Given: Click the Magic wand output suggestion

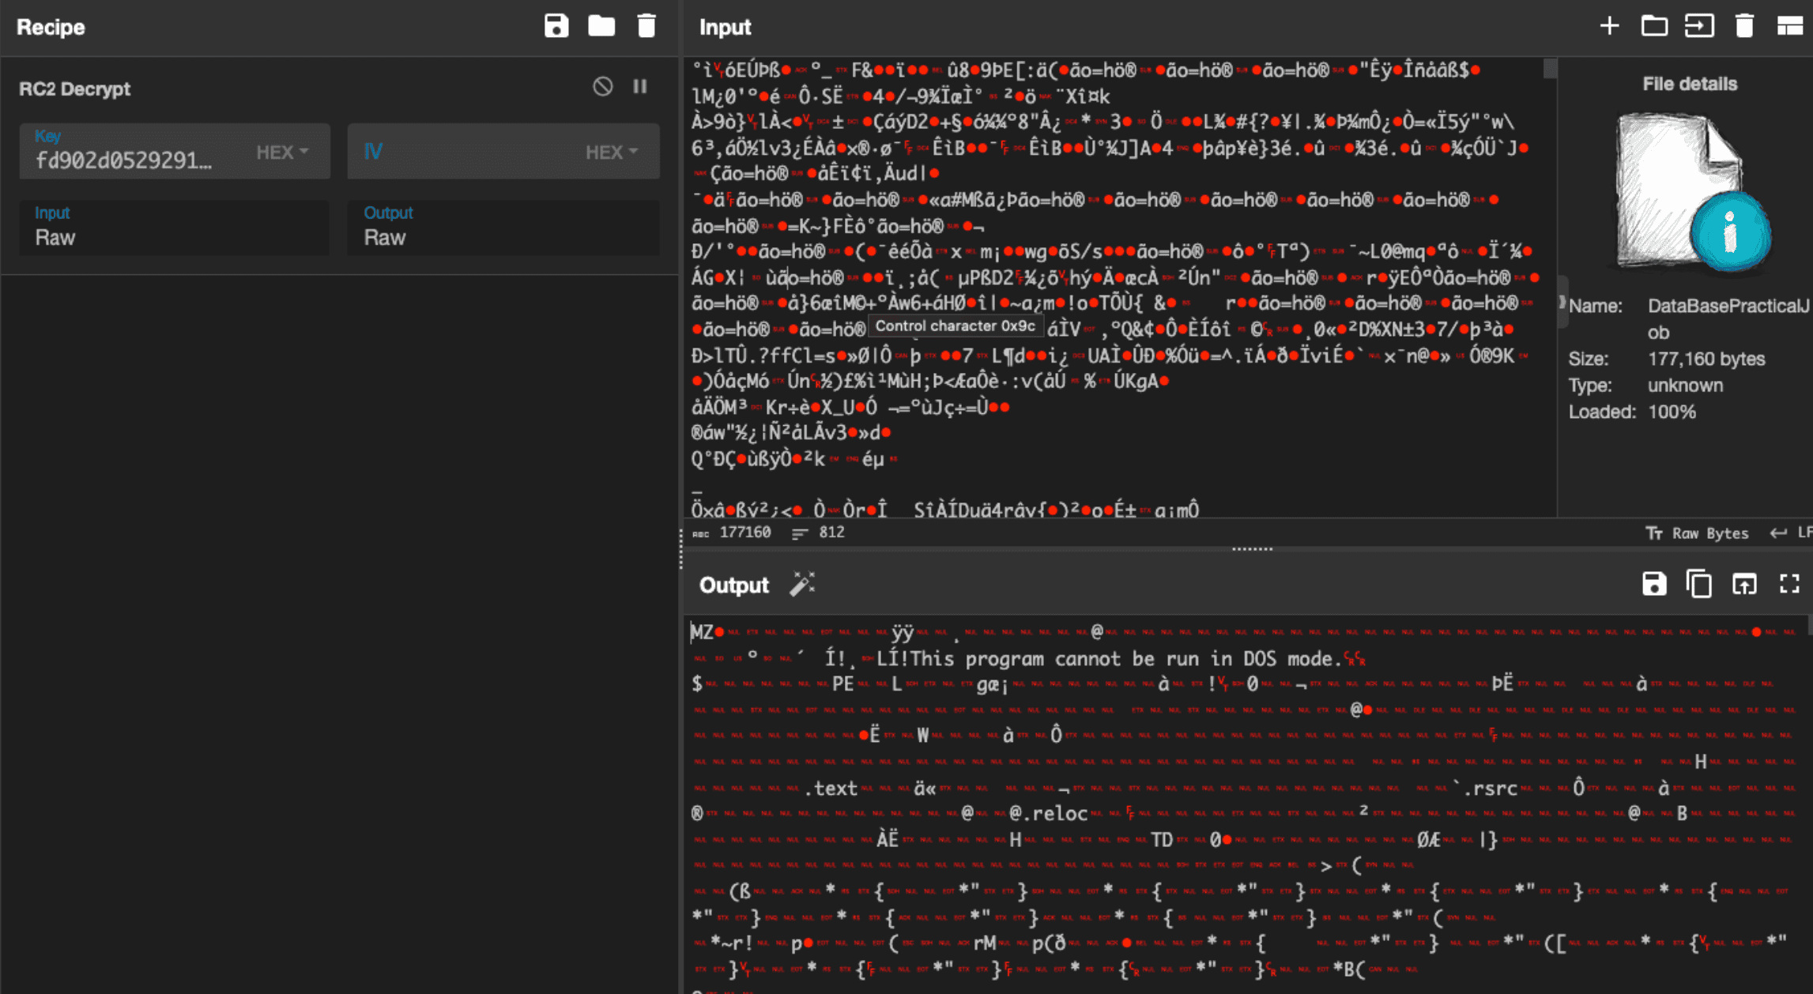Looking at the screenshot, I should pyautogui.click(x=802, y=585).
